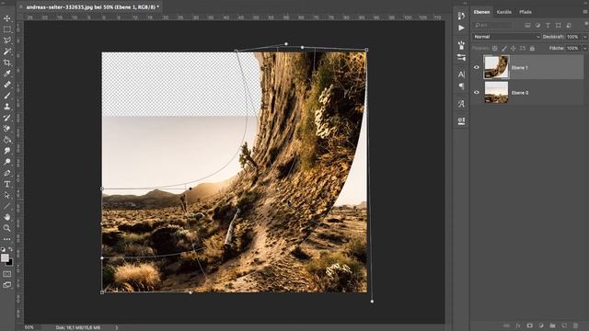Toggle lock all padlock icon

(x=532, y=49)
